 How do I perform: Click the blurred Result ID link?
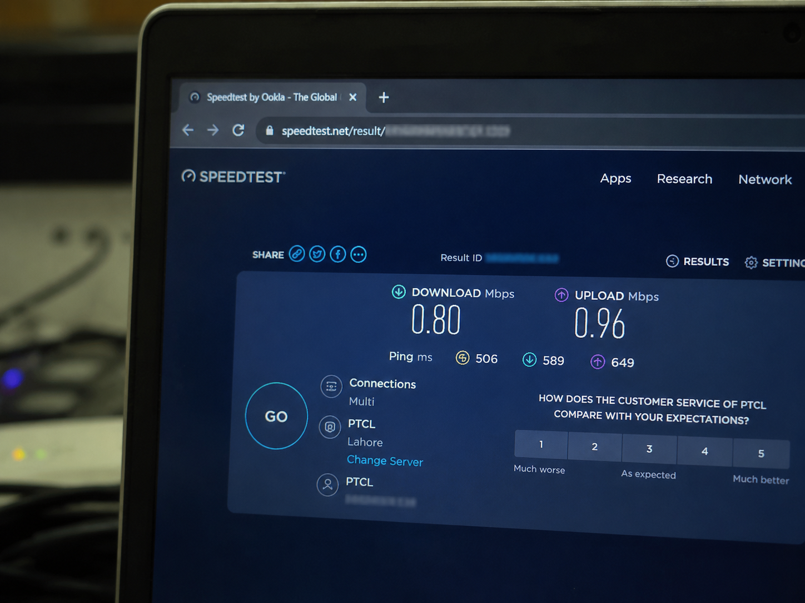coord(522,258)
